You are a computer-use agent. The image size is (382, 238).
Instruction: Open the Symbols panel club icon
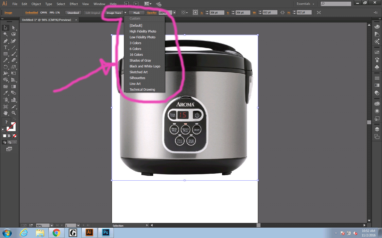[x=377, y=67]
